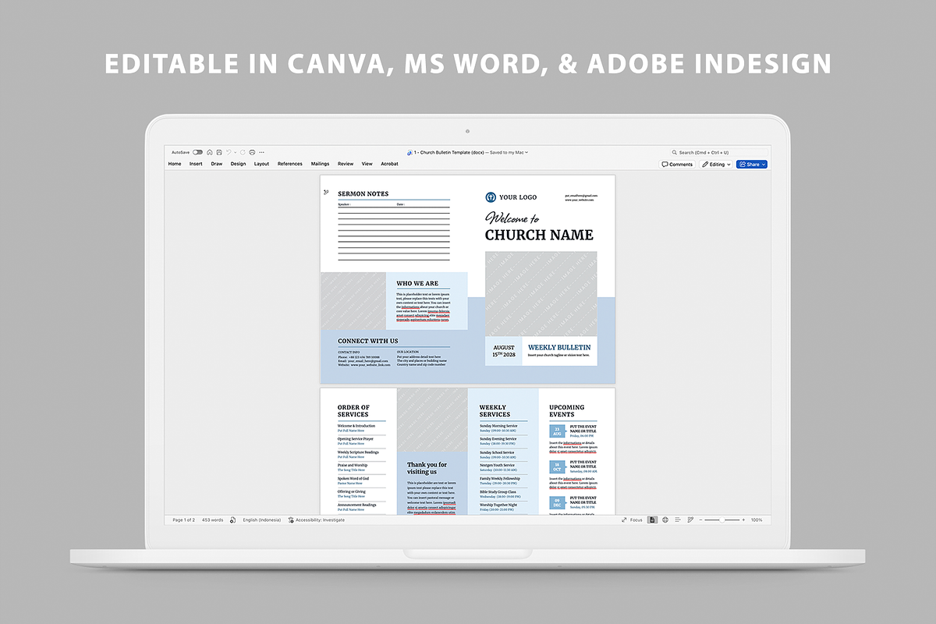Screen dimensions: 936x624
Task: Open the spelling and proofing status icon
Action: [232, 519]
